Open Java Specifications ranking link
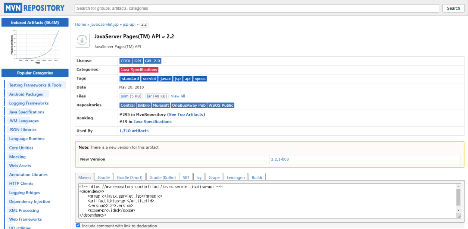 [x=153, y=122]
